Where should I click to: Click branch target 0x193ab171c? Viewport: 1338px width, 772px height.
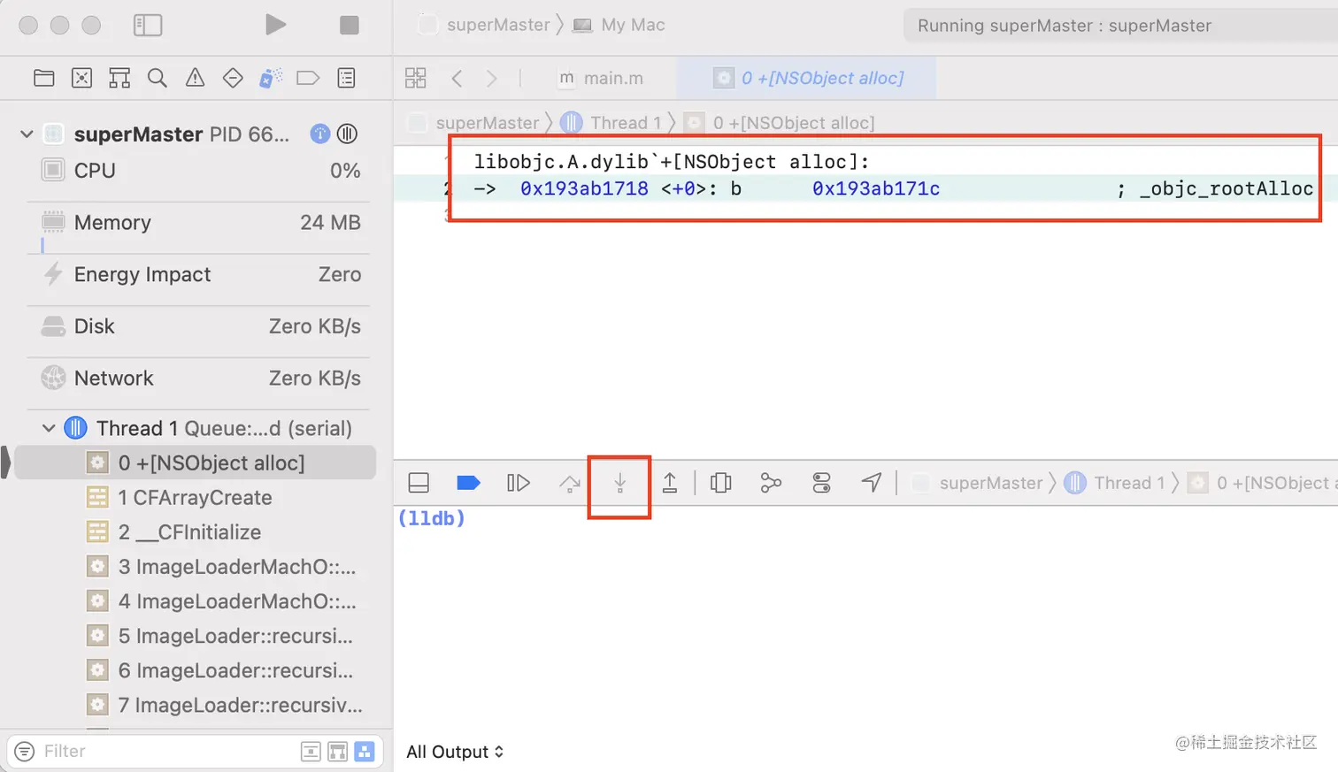point(876,188)
